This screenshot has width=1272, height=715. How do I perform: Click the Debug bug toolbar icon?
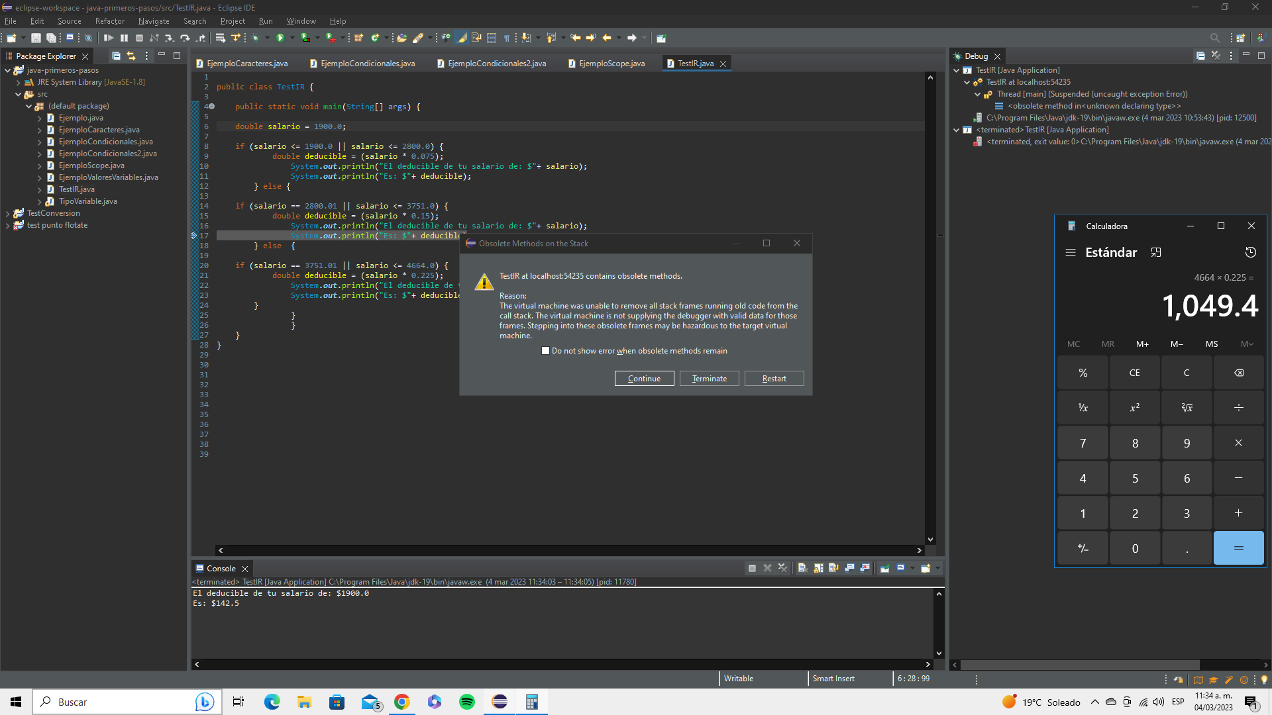(255, 38)
